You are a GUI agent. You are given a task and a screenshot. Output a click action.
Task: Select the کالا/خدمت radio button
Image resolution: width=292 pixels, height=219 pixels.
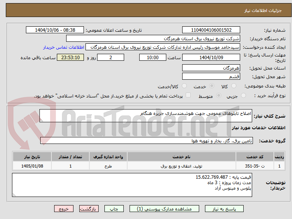[184, 86]
